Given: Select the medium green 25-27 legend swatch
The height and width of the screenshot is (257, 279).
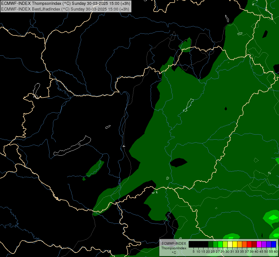Looking at the screenshot, I should pos(215,244).
